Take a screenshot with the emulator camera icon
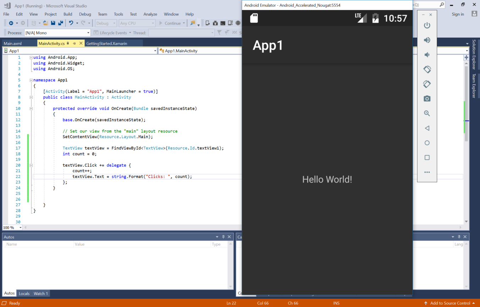Image resolution: width=480 pixels, height=307 pixels. tap(427, 98)
